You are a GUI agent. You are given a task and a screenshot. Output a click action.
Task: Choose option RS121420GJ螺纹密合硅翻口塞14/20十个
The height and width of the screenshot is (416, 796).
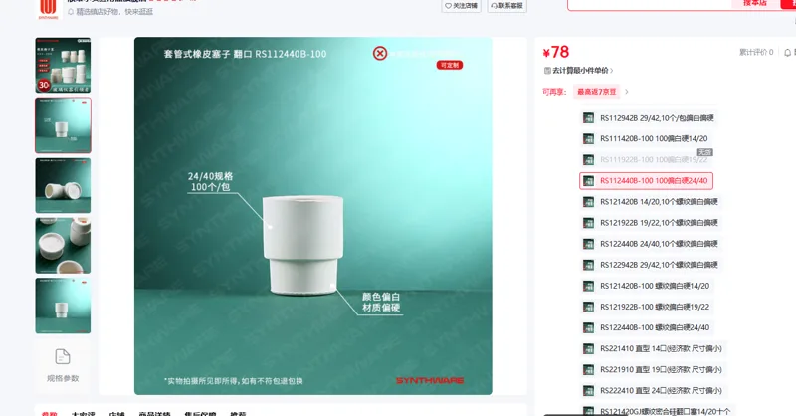657,411
